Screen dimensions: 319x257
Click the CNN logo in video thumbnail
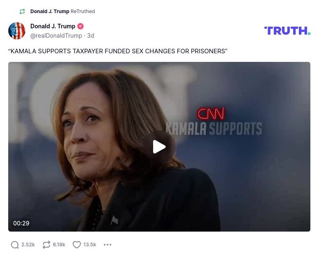click(211, 114)
